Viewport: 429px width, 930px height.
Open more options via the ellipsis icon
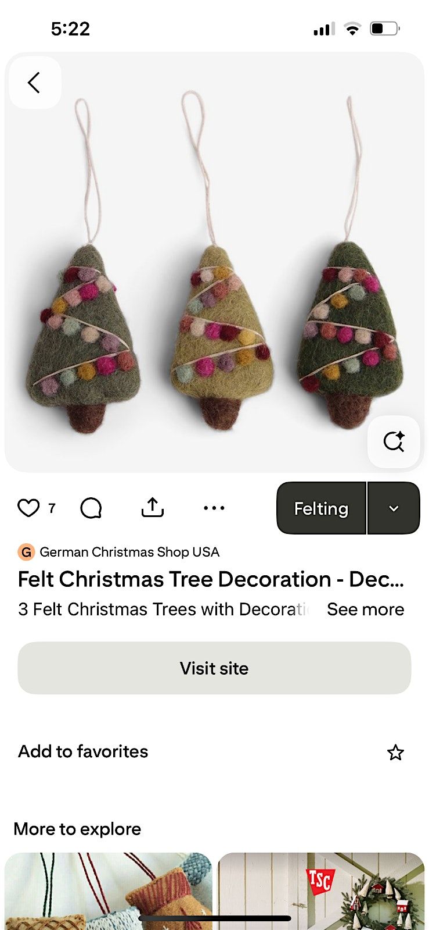pos(214,508)
